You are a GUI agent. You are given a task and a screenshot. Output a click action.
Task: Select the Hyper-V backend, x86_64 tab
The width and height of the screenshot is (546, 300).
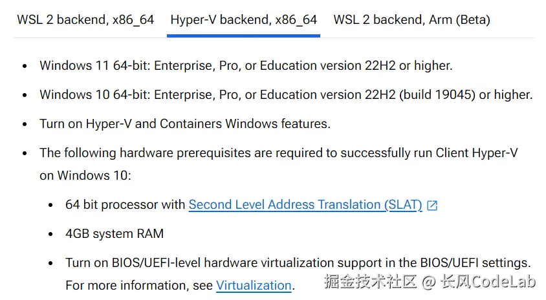point(243,19)
